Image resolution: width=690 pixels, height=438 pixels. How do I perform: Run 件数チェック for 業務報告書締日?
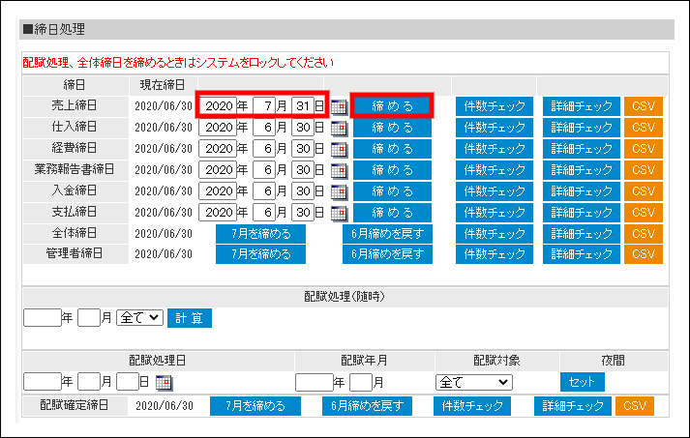point(495,170)
